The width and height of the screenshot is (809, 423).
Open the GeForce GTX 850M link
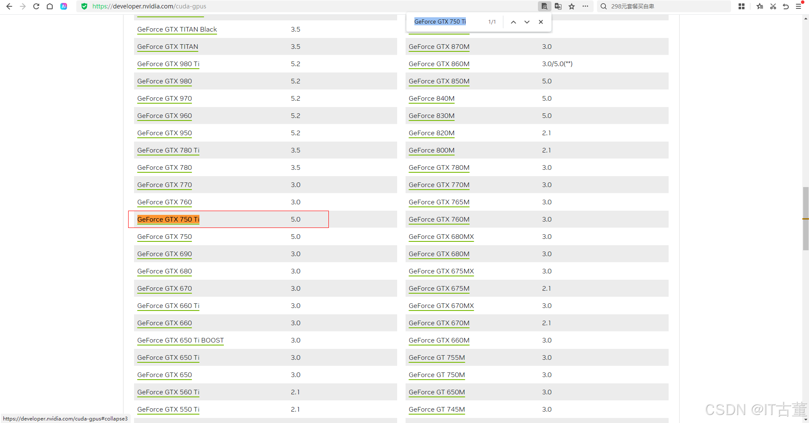coord(439,81)
